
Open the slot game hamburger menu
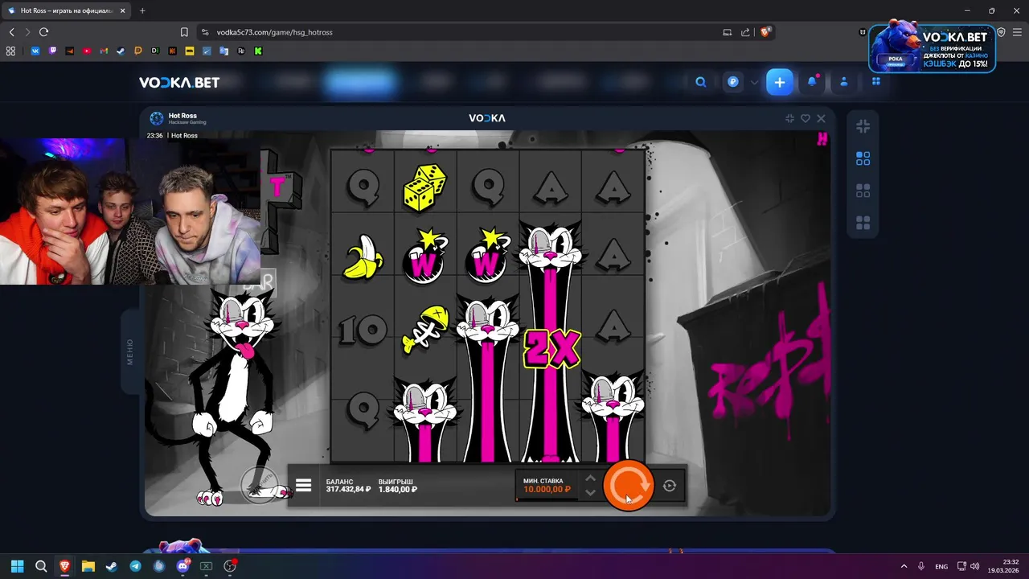click(303, 485)
